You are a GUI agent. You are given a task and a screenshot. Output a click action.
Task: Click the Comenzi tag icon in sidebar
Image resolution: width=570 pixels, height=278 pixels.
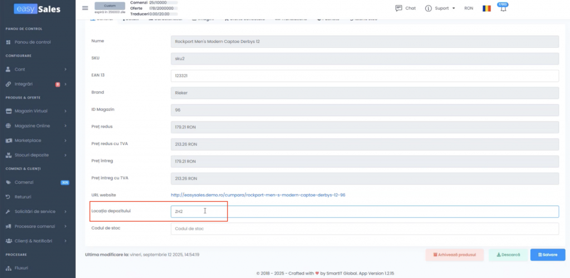(8, 182)
